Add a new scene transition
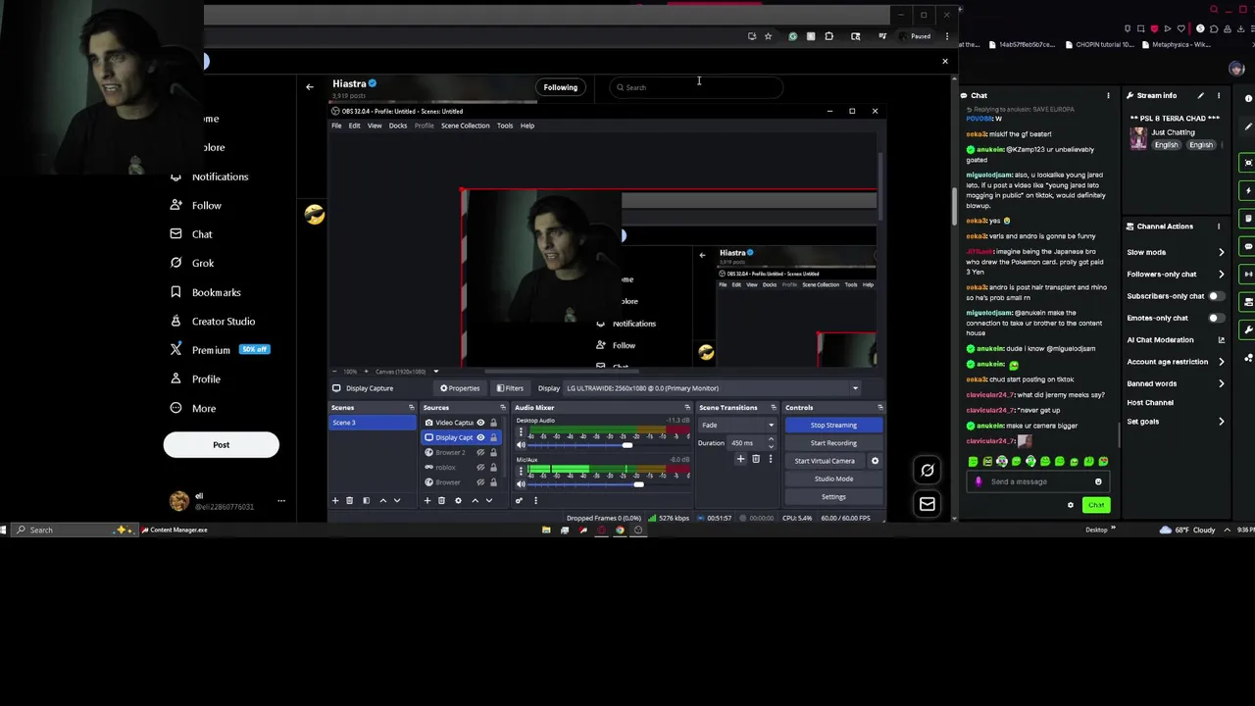Screen dimensions: 1255x706 pos(740,459)
